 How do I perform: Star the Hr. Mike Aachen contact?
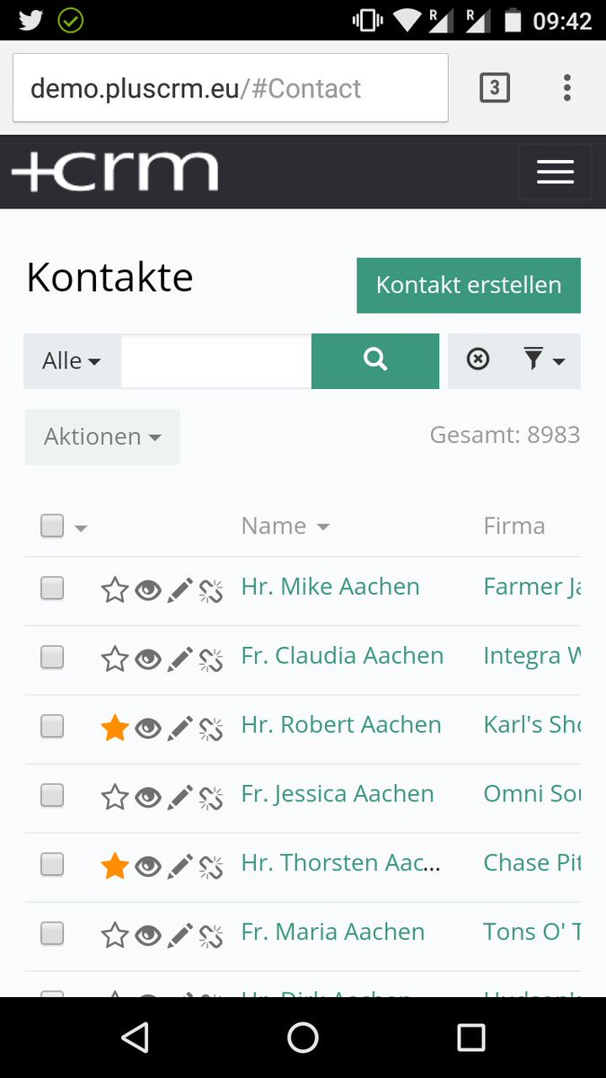point(115,589)
